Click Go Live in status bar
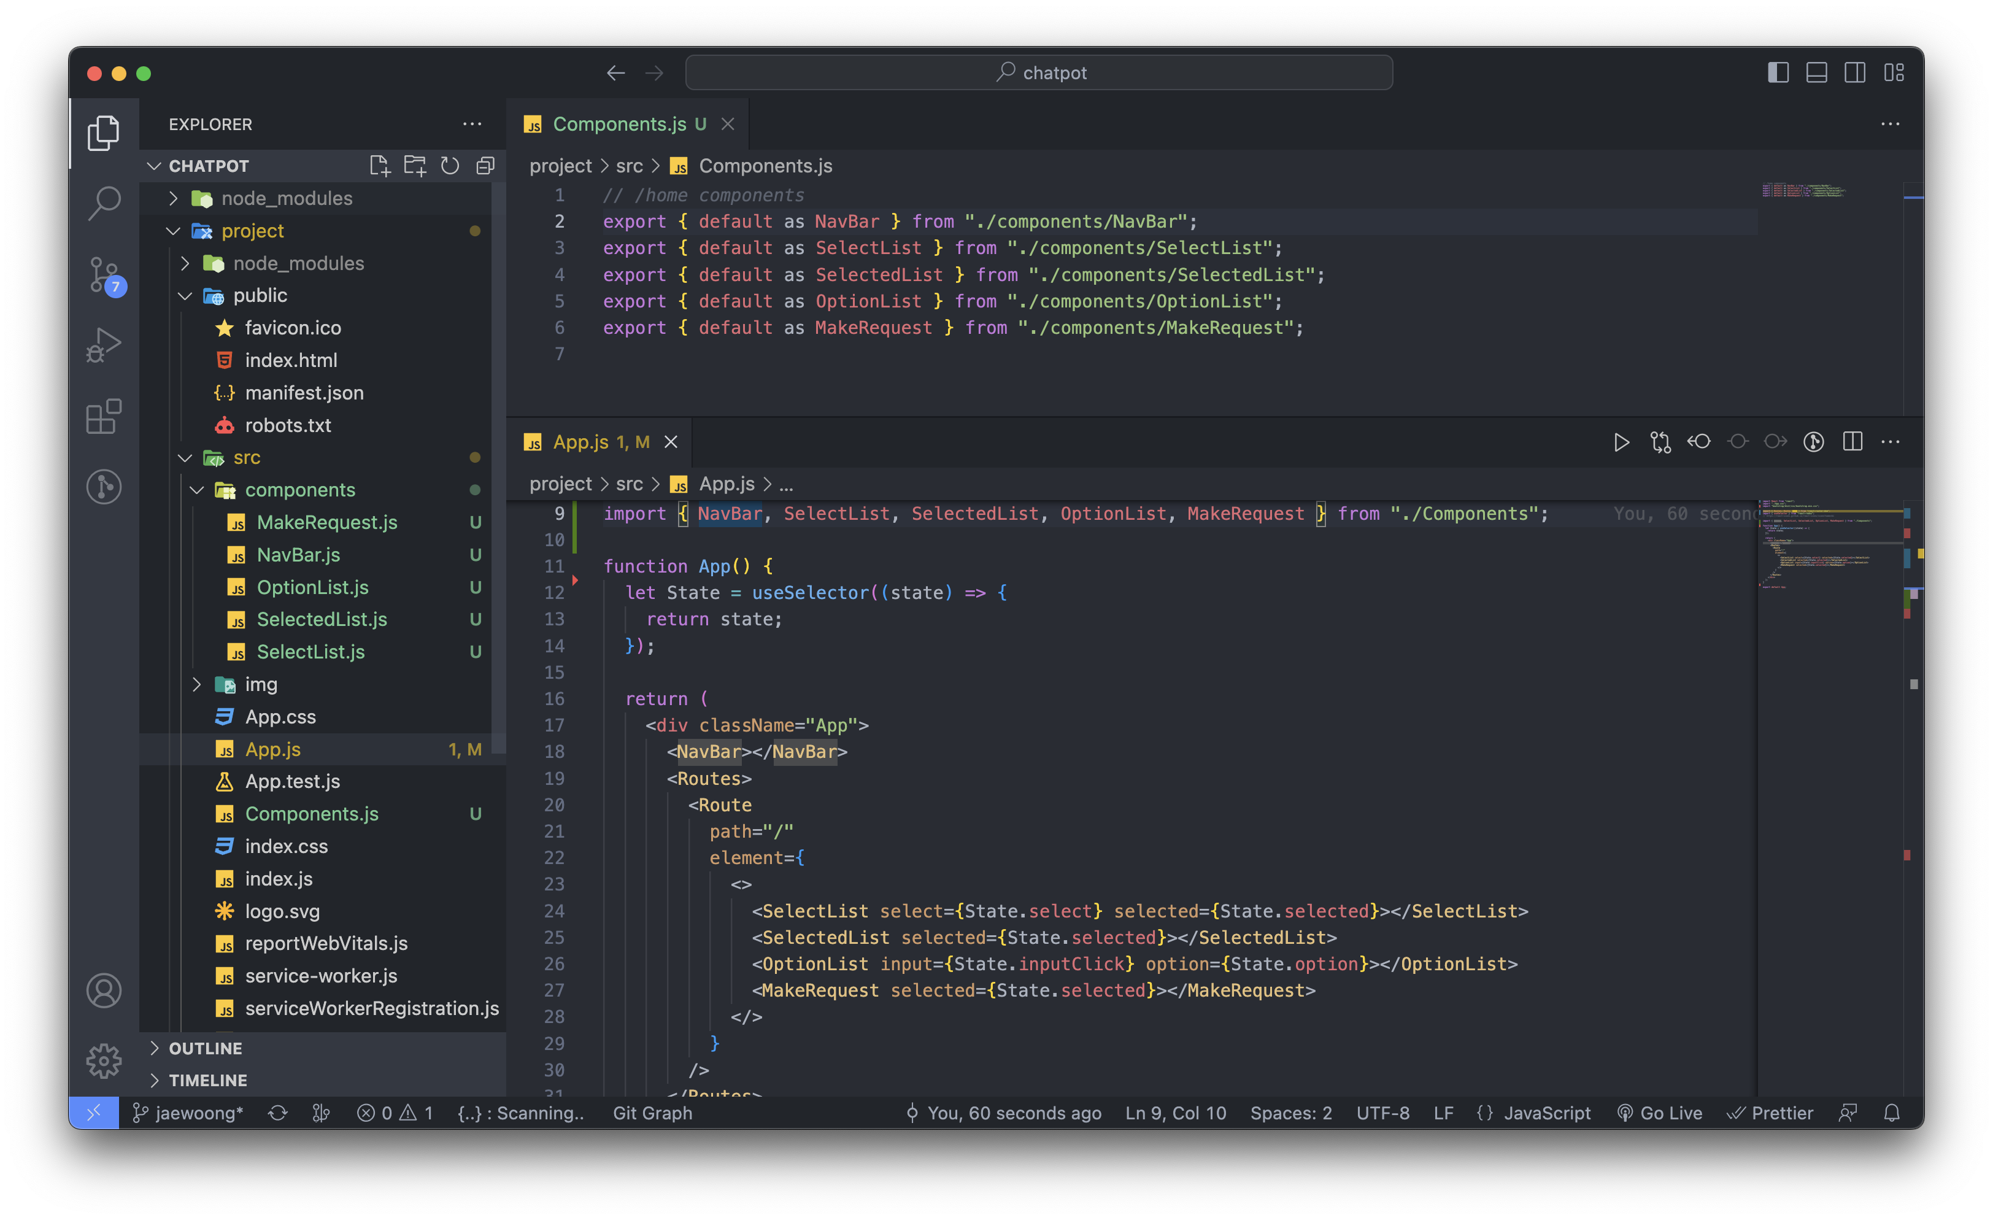The width and height of the screenshot is (1993, 1220). (1659, 1113)
